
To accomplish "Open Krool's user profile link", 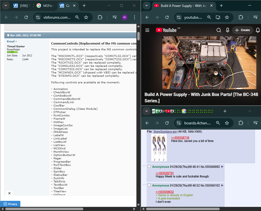I will [11, 42].
